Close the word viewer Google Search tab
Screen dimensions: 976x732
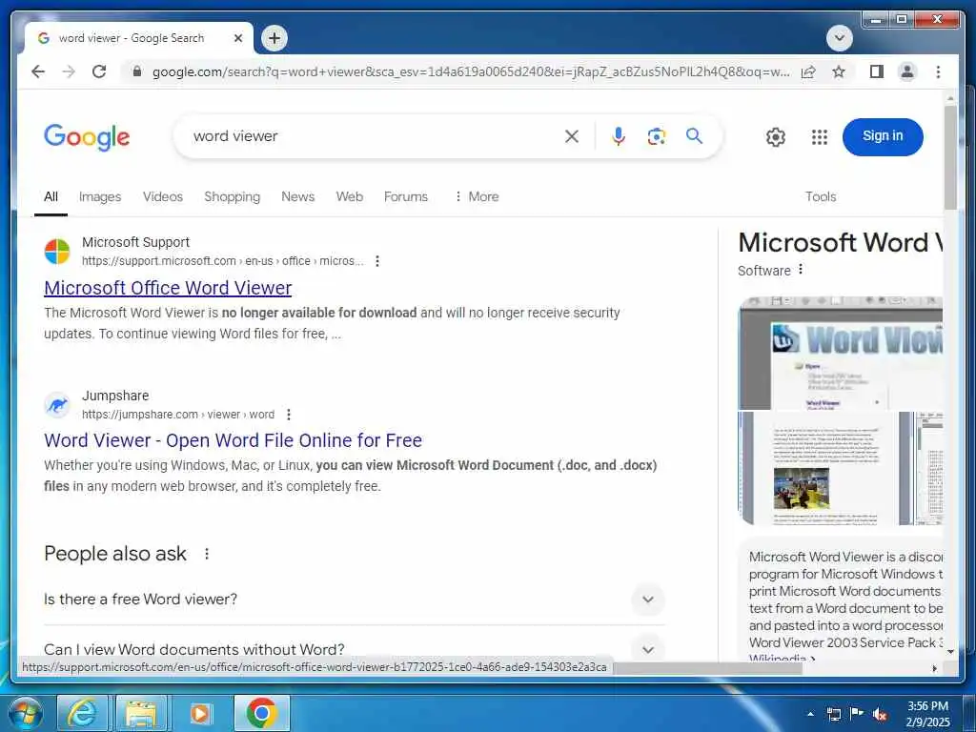(237, 38)
